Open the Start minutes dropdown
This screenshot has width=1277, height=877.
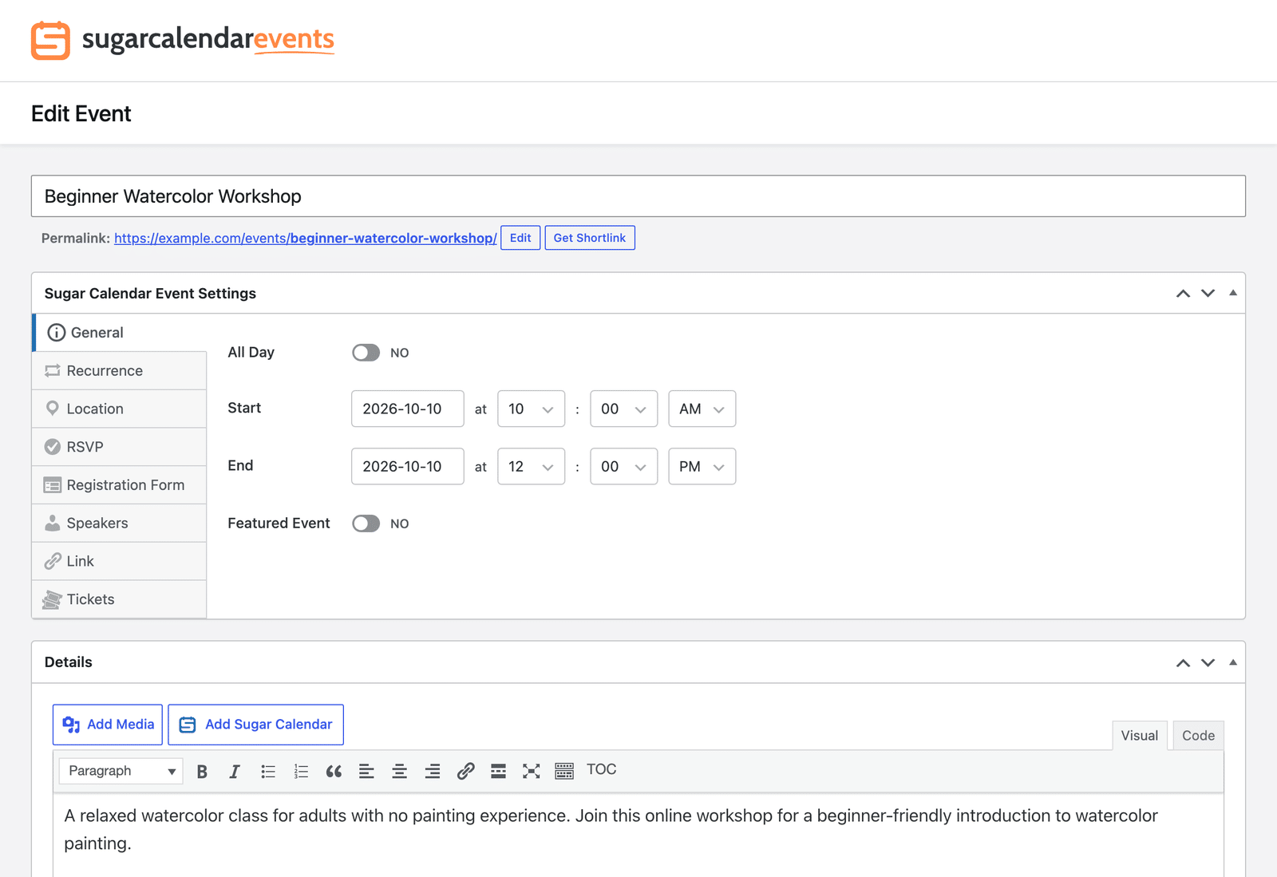click(x=623, y=409)
